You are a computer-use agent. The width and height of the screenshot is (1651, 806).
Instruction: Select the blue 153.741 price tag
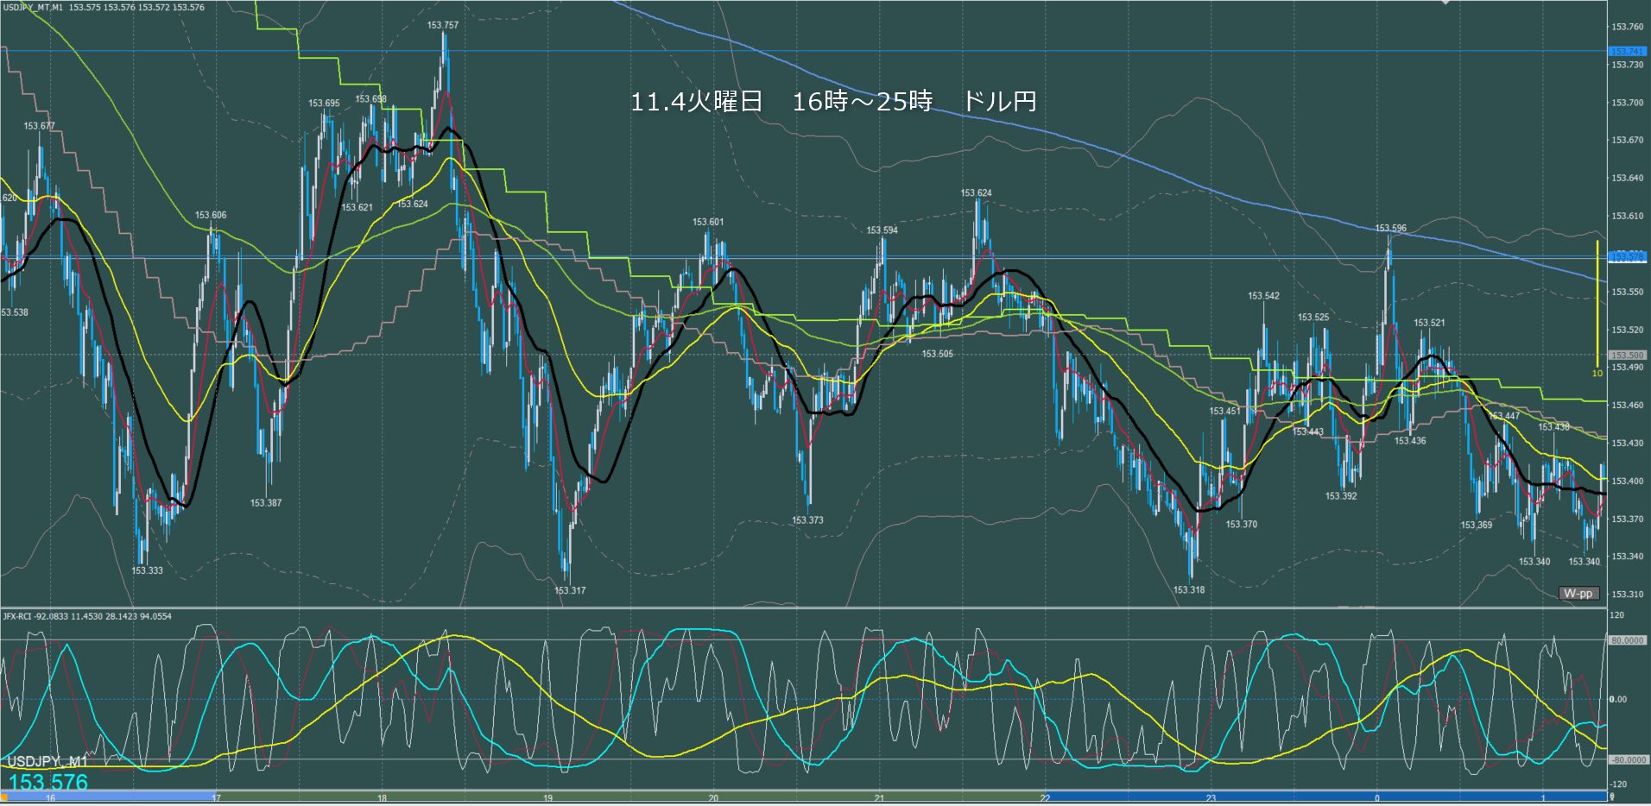(1626, 52)
